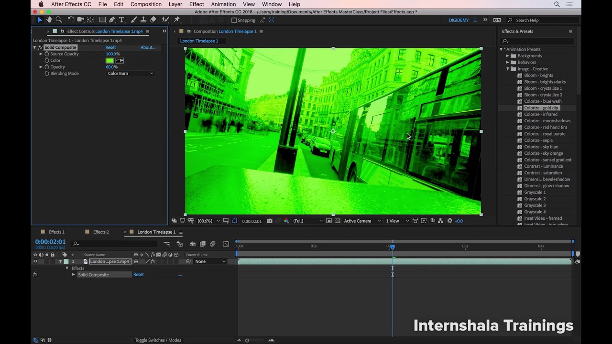Toggle the shy switch on layer 1
The image size is (612, 344).
(x=136, y=261)
